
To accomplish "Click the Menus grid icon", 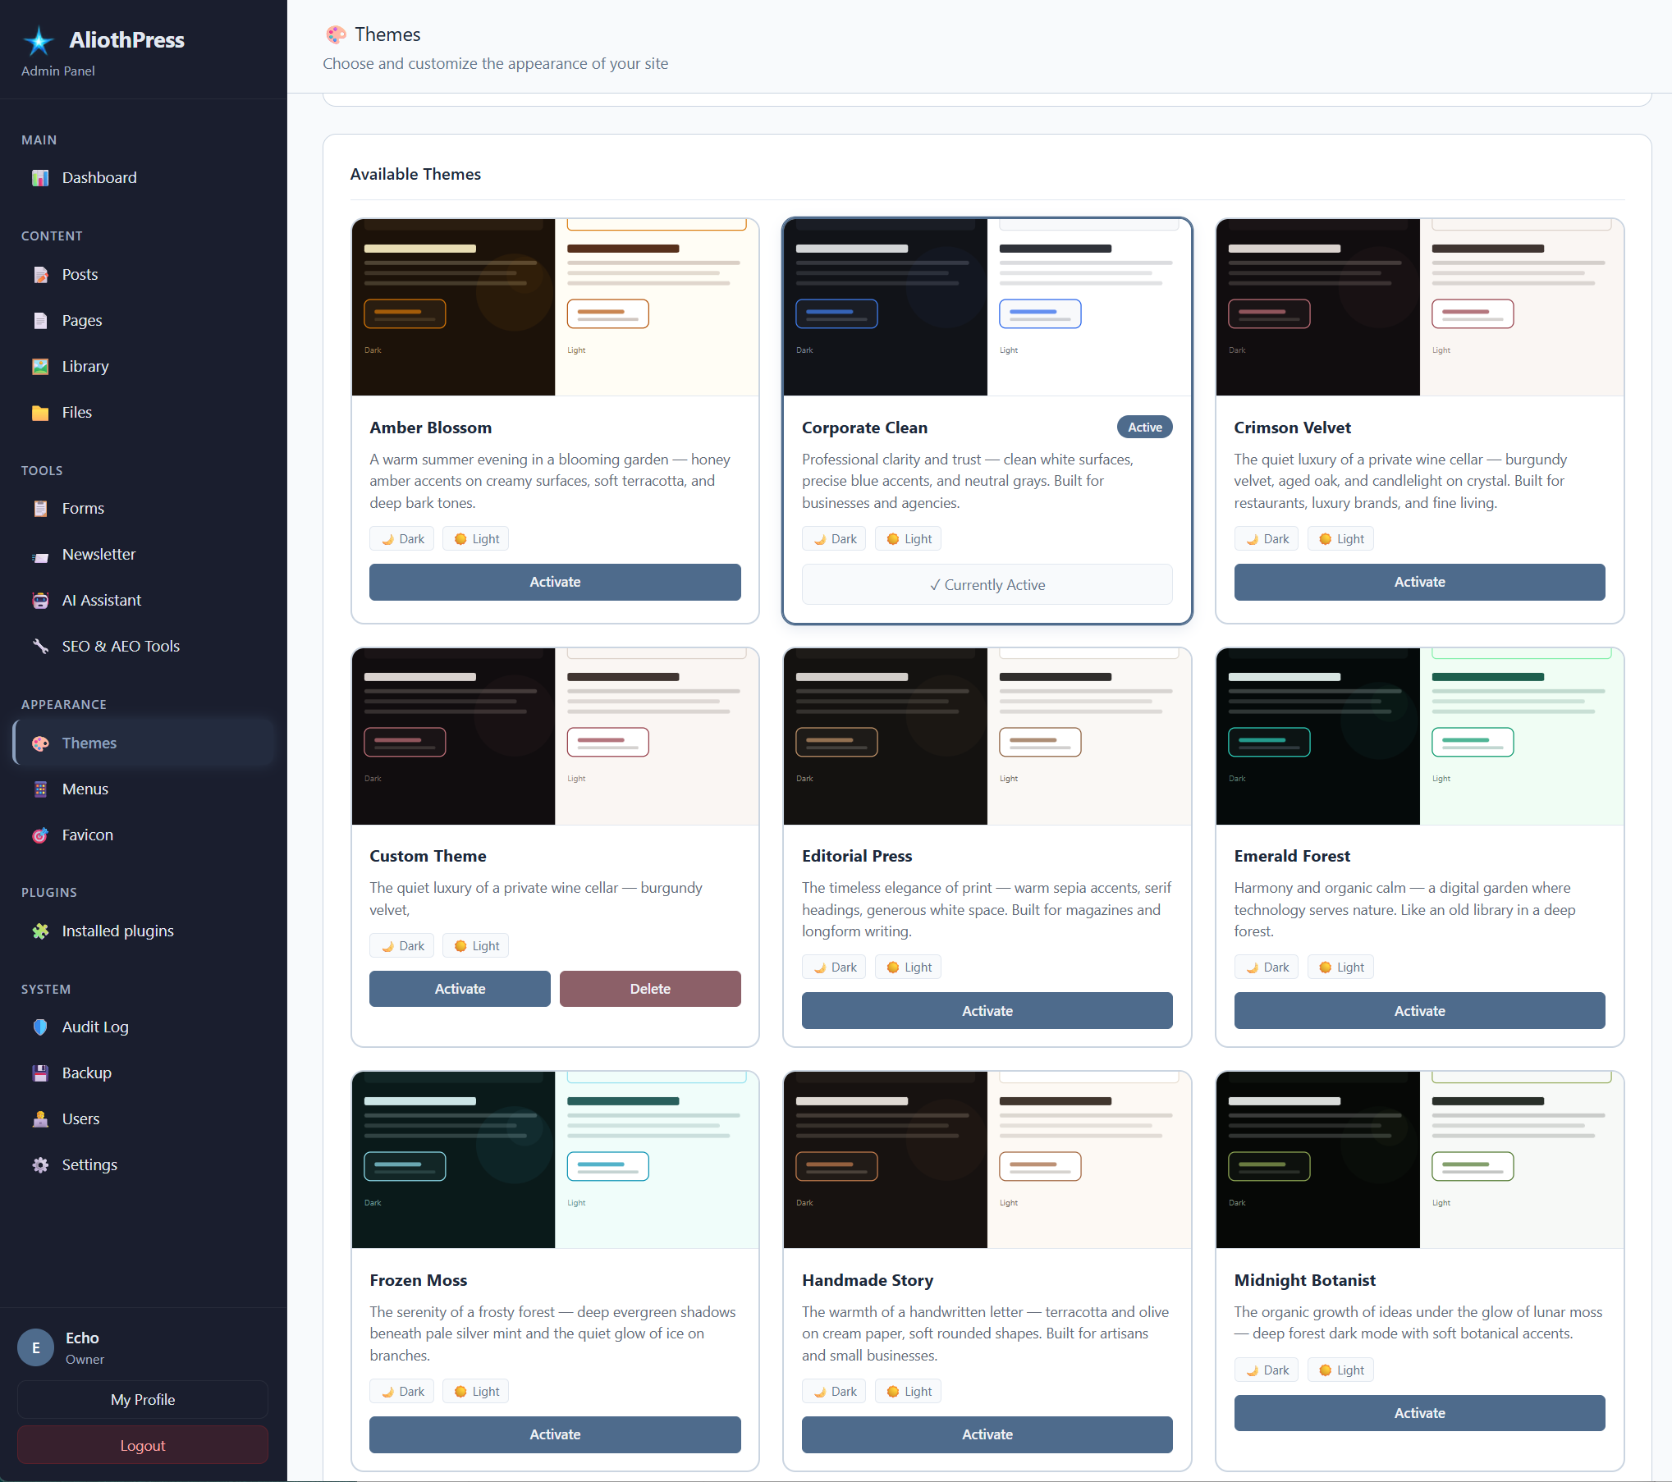I will (40, 789).
